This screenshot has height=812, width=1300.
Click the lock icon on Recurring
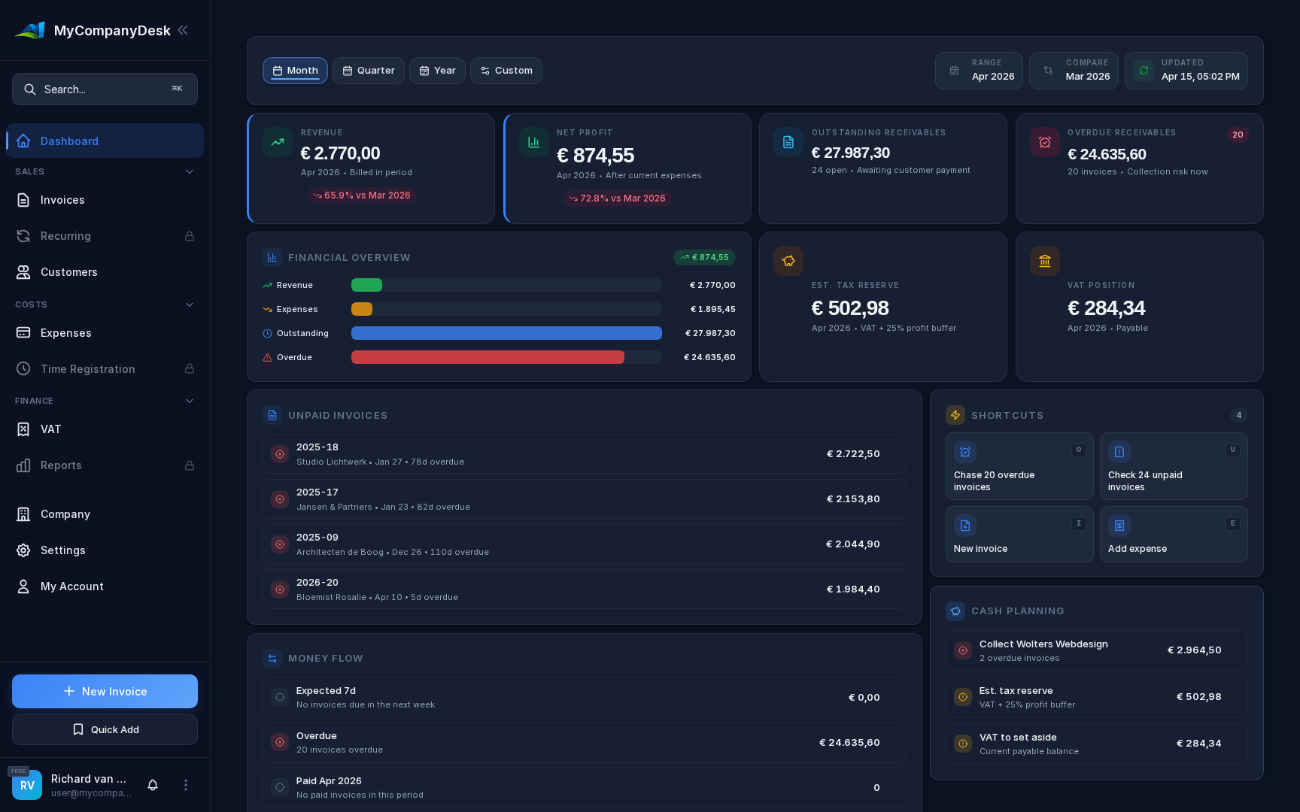tap(190, 236)
